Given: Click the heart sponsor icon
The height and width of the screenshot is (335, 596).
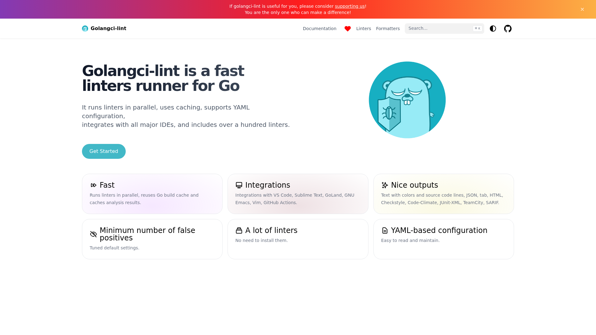Looking at the screenshot, I should pos(347,29).
